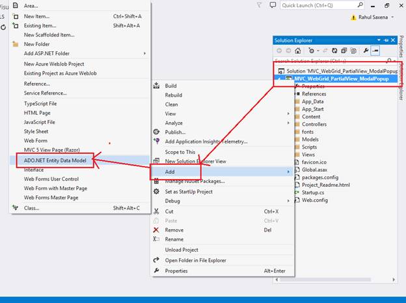This screenshot has height=303, width=406.
Task: Choose MVC 5 View Page (Razor)
Action: pos(52,150)
